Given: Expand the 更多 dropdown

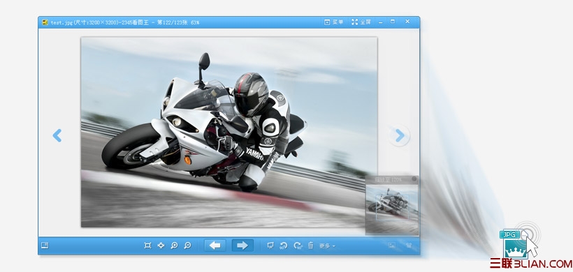Looking at the screenshot, I should point(327,246).
